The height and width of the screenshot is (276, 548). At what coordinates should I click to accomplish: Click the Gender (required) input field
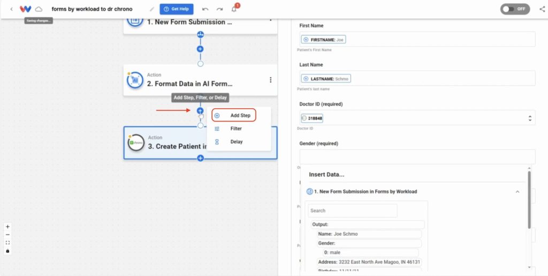(417, 156)
